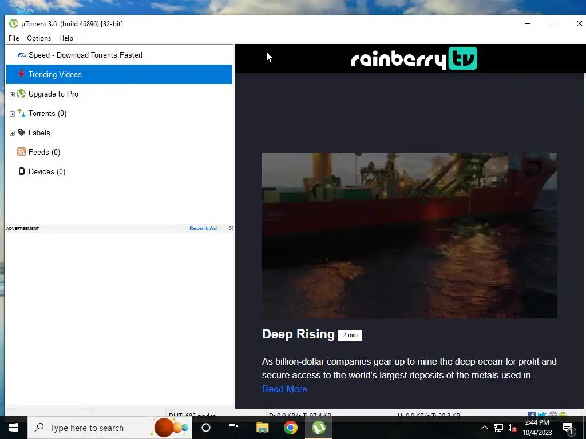Click the phone icon beside Devices
Screen dimensions: 586x439
point(22,171)
